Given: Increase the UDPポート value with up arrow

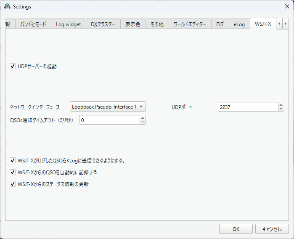Looking at the screenshot, I should [x=281, y=105].
